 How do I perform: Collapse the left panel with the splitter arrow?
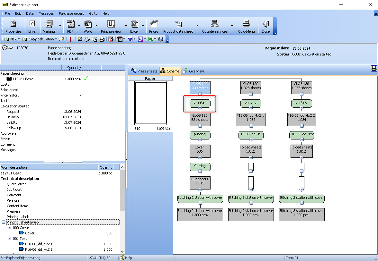pyautogui.click(x=127, y=160)
